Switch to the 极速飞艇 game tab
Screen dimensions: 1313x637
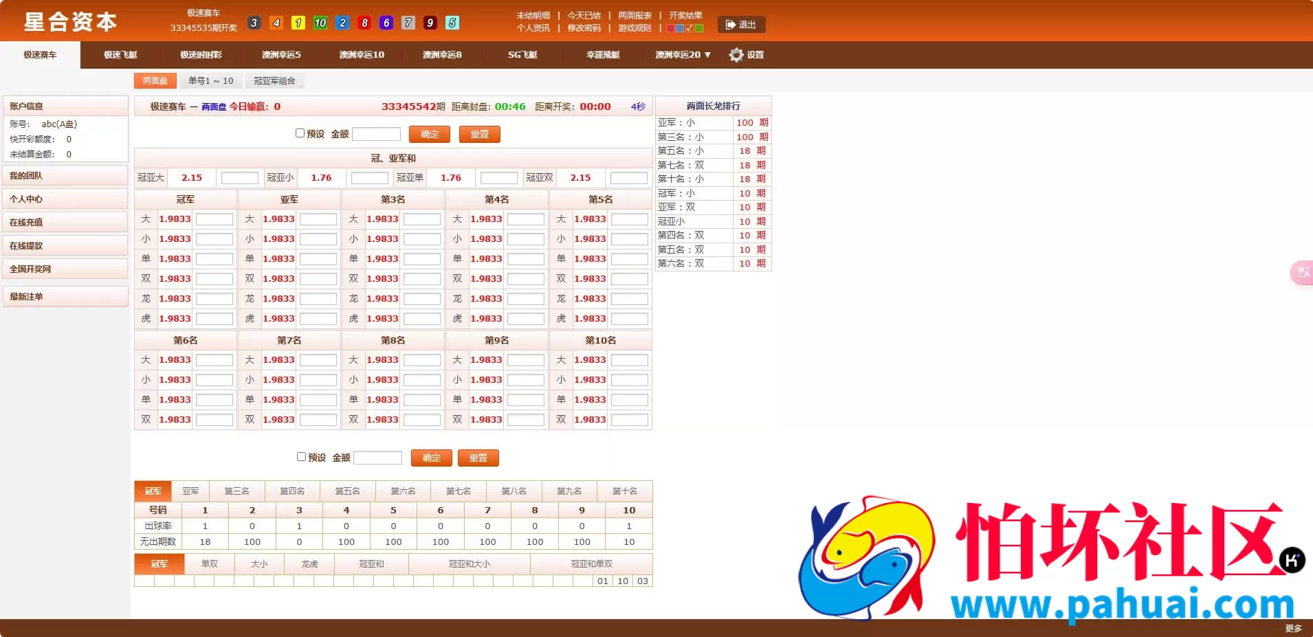(120, 55)
